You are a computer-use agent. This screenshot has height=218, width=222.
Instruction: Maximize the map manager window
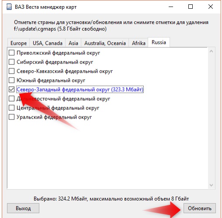191,7
